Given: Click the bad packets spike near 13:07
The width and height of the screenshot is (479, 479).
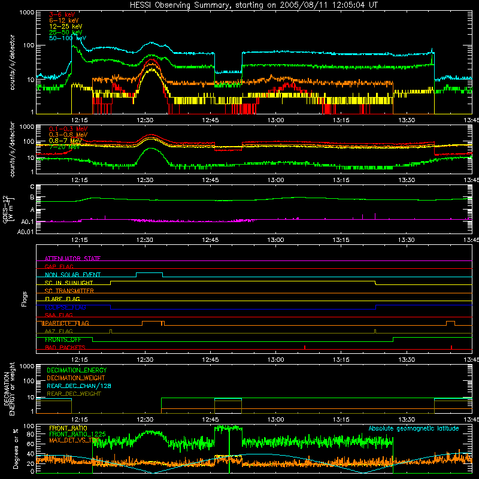Looking at the screenshot, I should tap(305, 347).
